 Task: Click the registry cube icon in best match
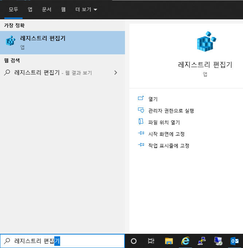(11, 40)
